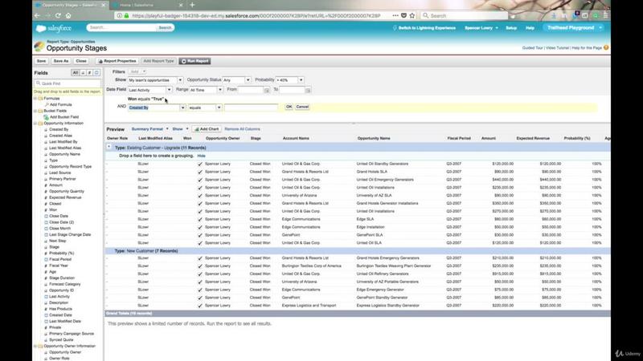Open the Trailhead Playground app menu
Image resolution: width=643 pixels, height=361 pixels.
pyautogui.click(x=574, y=28)
